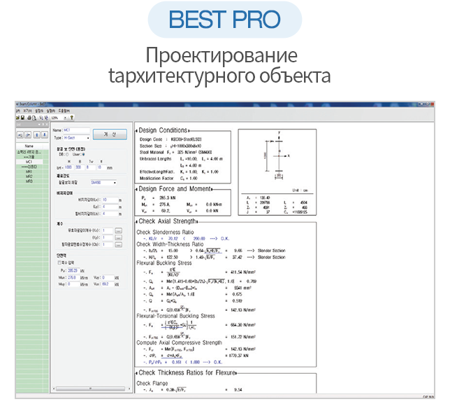Viewport: 450px width, 411px height.
Task: Click the Name column header in list
Action: (29, 146)
